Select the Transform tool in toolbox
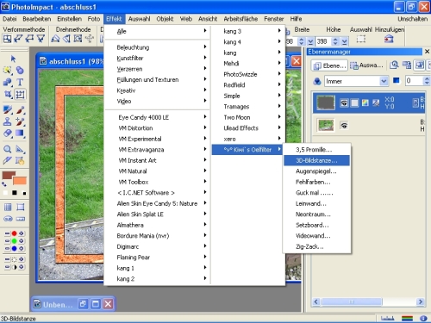The width and height of the screenshot is (431, 323). tap(20, 94)
